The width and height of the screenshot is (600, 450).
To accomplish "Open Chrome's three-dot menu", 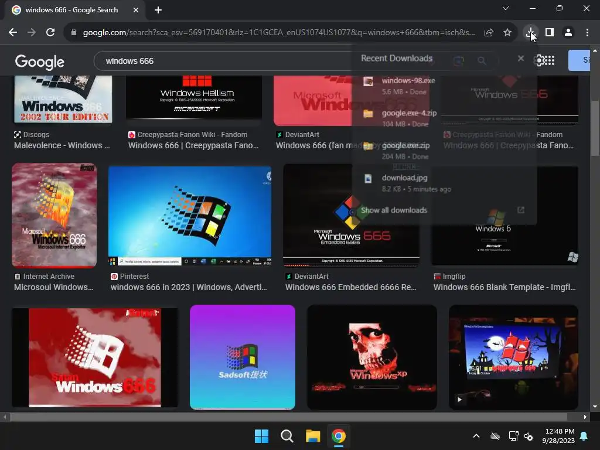I will 587,33.
